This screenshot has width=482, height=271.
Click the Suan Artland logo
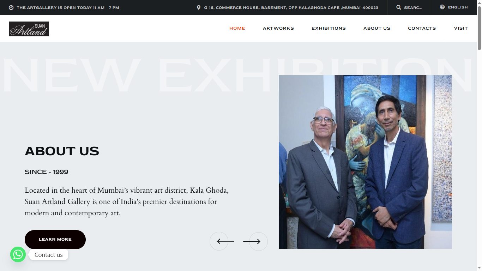point(29,29)
